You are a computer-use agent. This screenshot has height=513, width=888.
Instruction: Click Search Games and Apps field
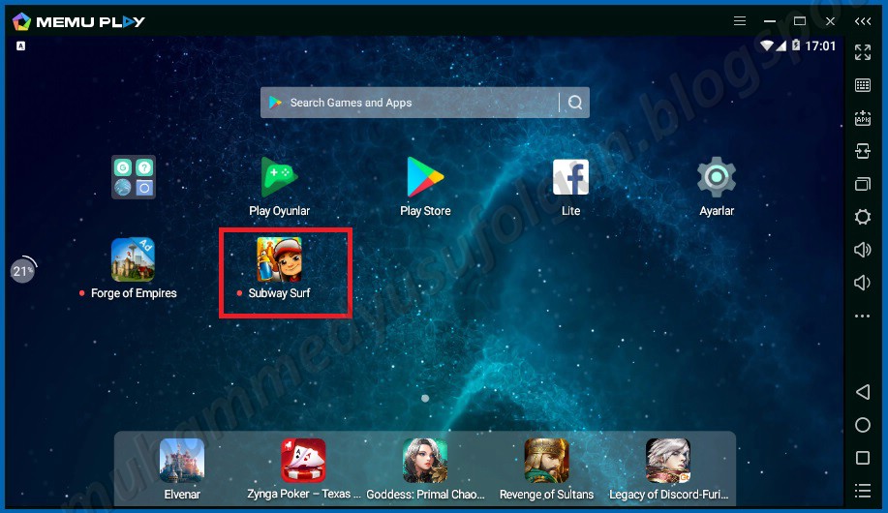coord(425,103)
